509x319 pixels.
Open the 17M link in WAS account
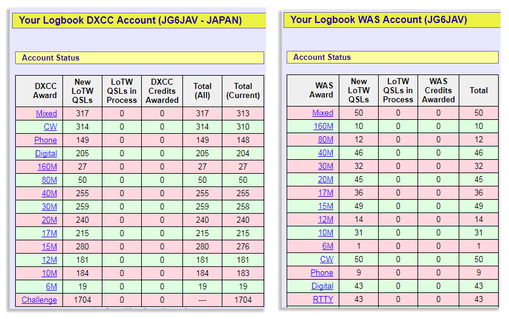(x=325, y=192)
